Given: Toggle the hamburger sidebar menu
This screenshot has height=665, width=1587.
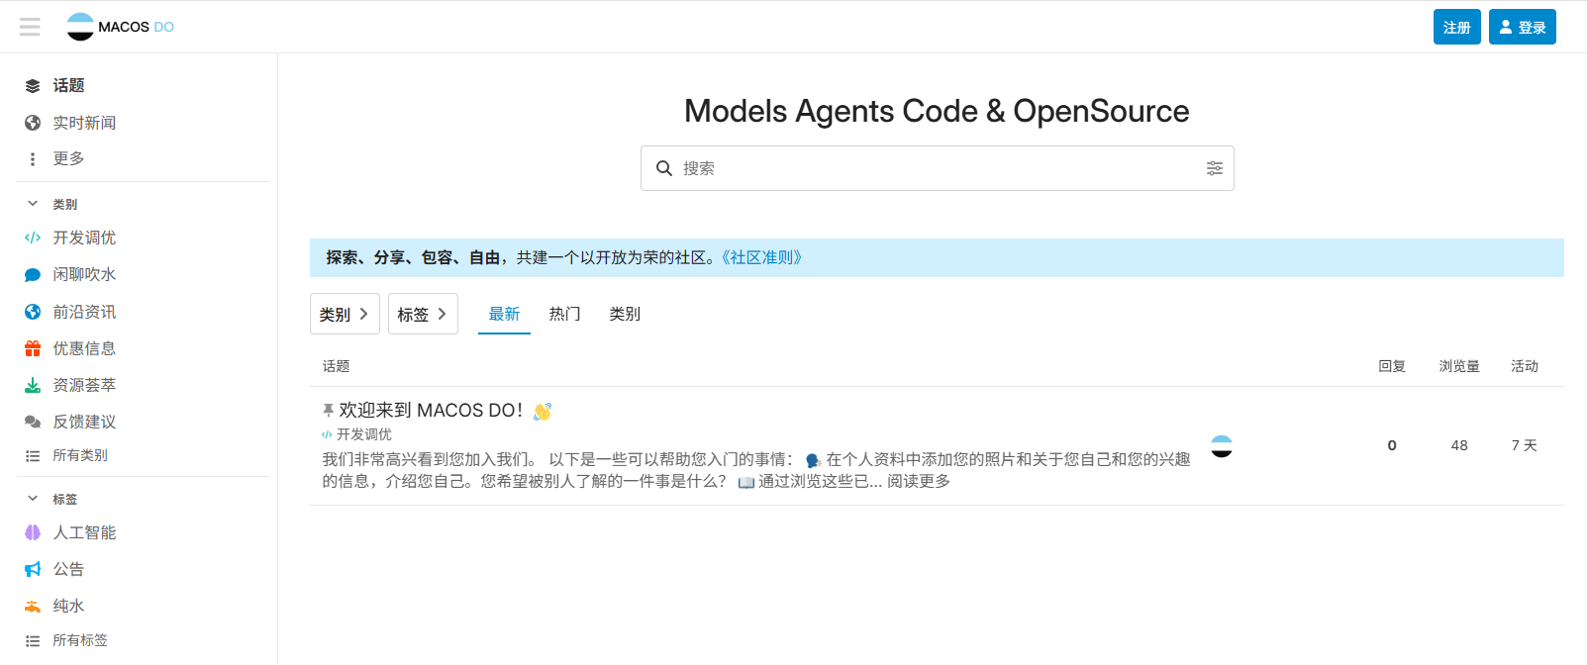Looking at the screenshot, I should [x=30, y=27].
